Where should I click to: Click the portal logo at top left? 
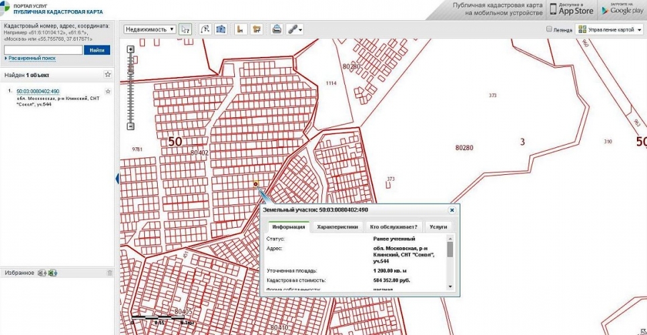pos(5,8)
